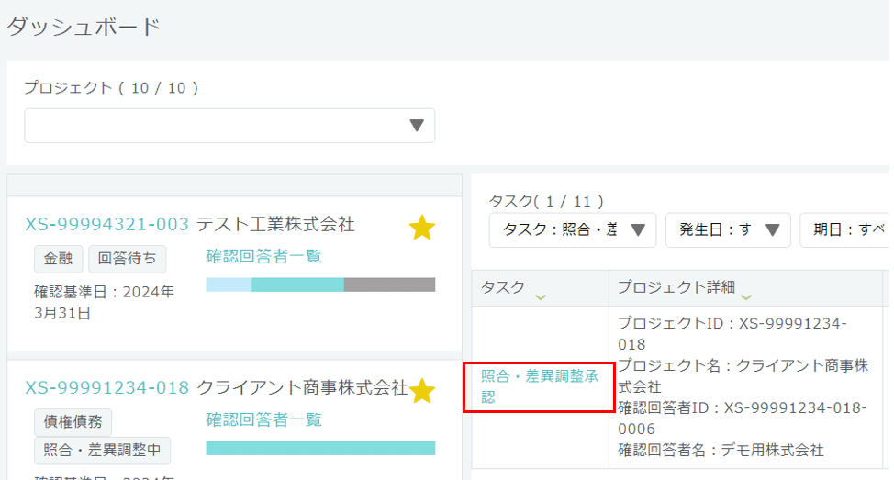Image resolution: width=894 pixels, height=480 pixels.
Task: Click the 照合・差異調整中 status tag
Action: tap(102, 451)
